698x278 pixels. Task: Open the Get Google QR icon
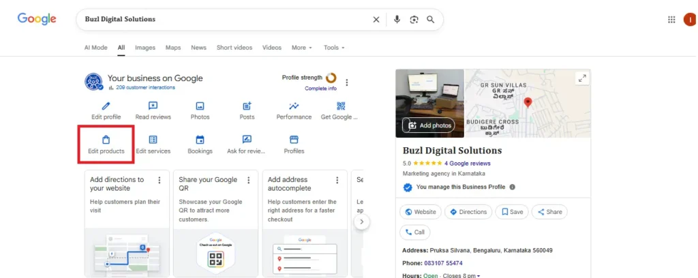[x=341, y=106]
